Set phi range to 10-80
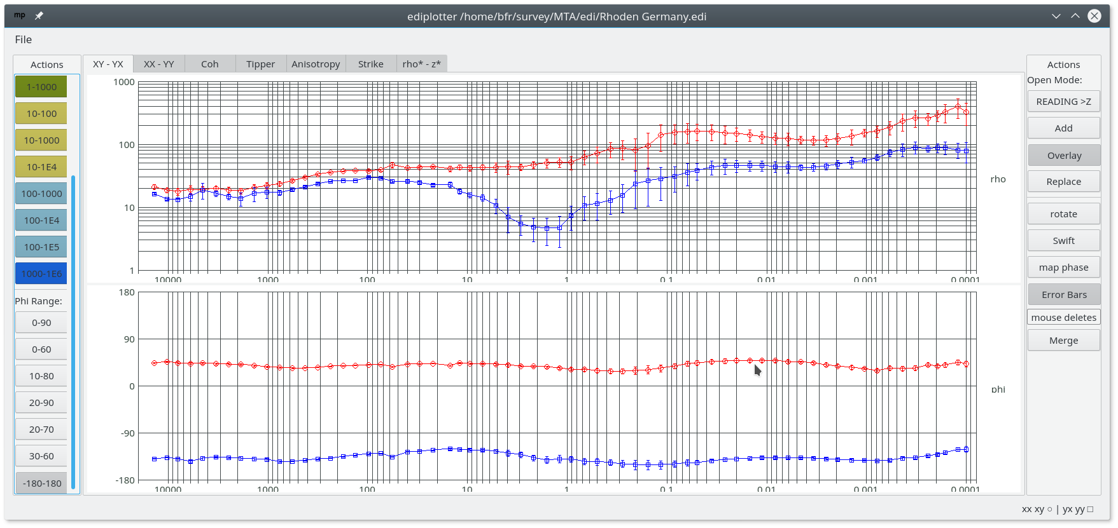Screen dimensions: 1118x528 click(41, 376)
